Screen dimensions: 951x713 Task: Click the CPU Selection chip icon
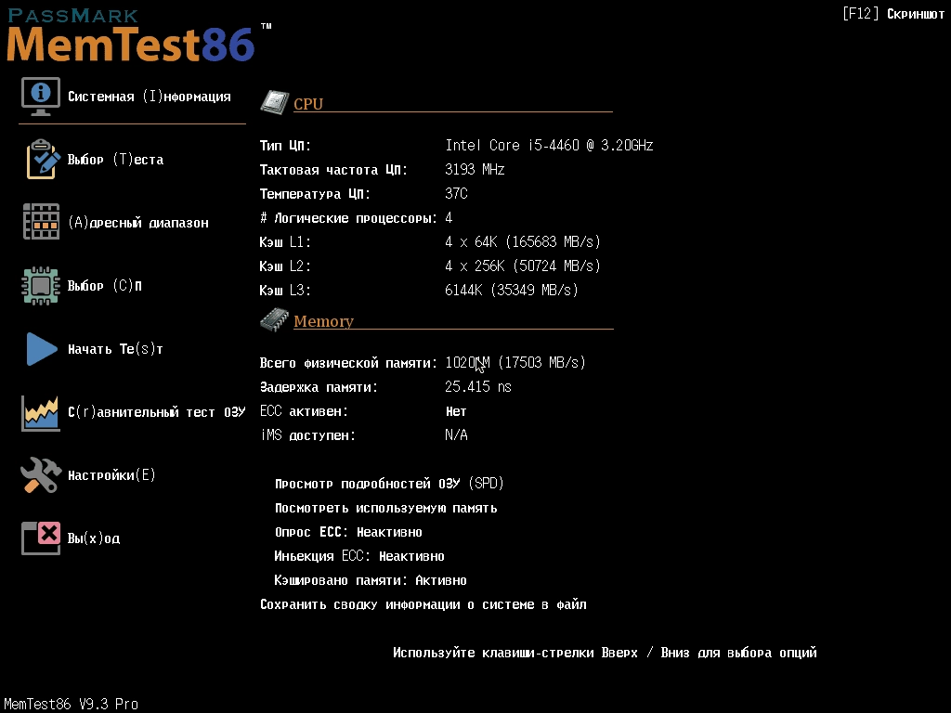(41, 286)
